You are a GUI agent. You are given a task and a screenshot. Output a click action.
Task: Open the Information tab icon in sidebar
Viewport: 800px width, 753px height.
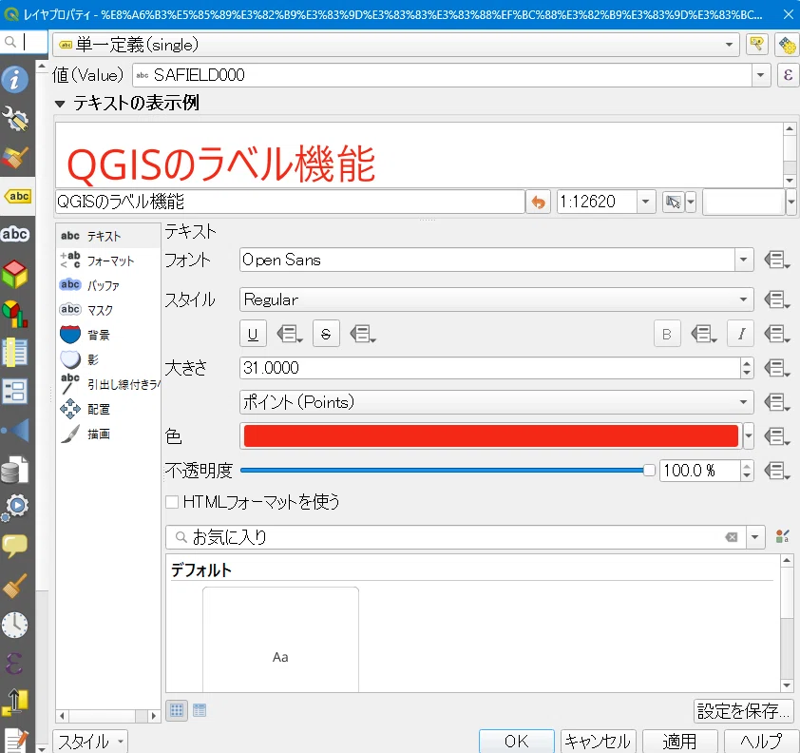click(15, 79)
